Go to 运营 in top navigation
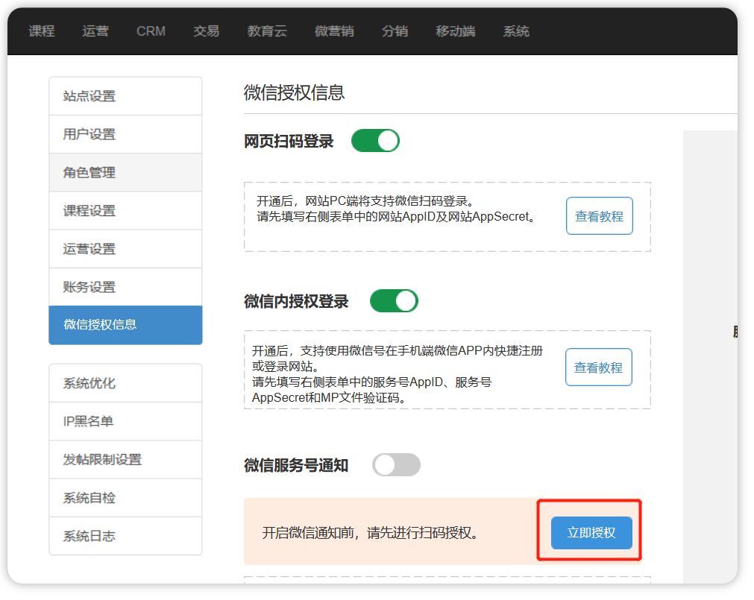This screenshot has width=754, height=600. point(95,31)
